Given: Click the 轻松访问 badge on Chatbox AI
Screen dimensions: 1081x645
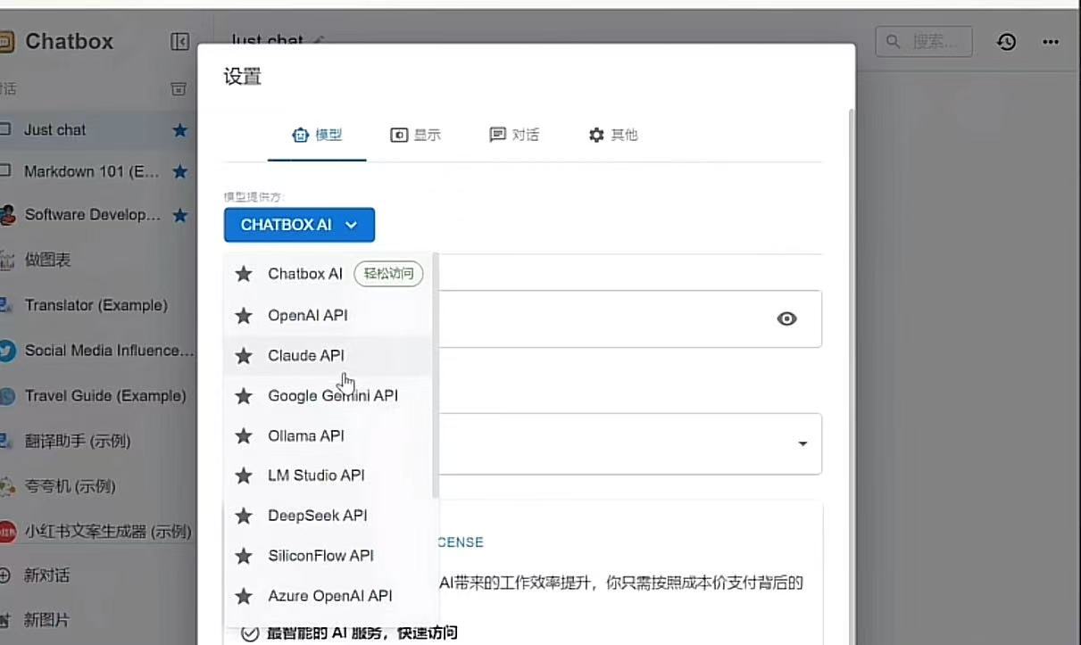Looking at the screenshot, I should [388, 274].
